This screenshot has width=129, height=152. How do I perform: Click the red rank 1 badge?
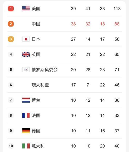tap(11, 9)
